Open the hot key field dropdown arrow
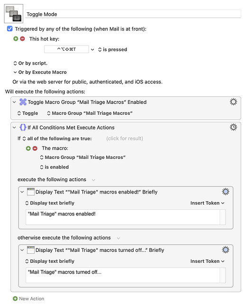The image size is (245, 305). click(92, 50)
